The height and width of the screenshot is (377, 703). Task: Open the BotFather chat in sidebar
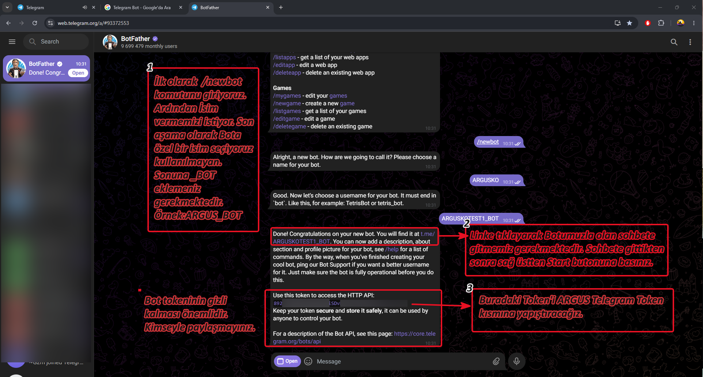point(46,68)
